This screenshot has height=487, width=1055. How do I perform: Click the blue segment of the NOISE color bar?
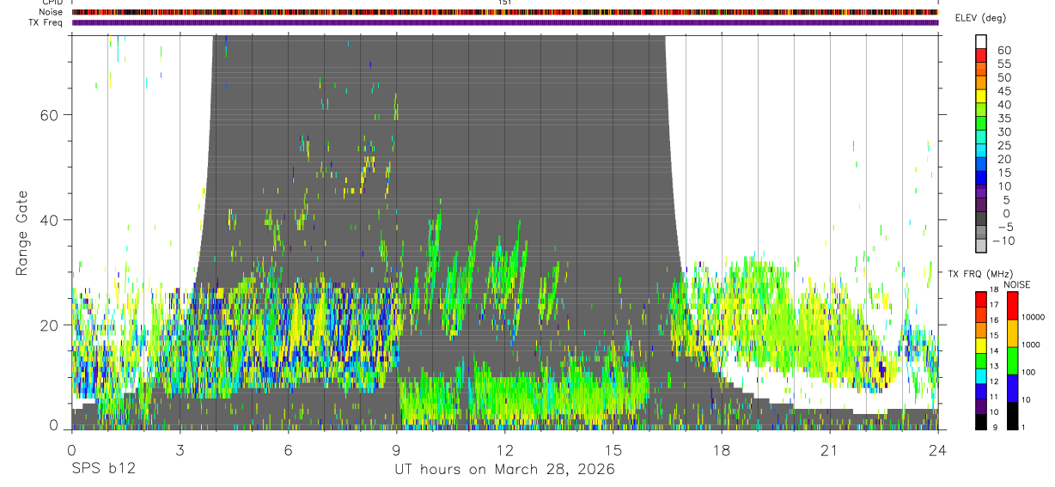tap(1011, 388)
